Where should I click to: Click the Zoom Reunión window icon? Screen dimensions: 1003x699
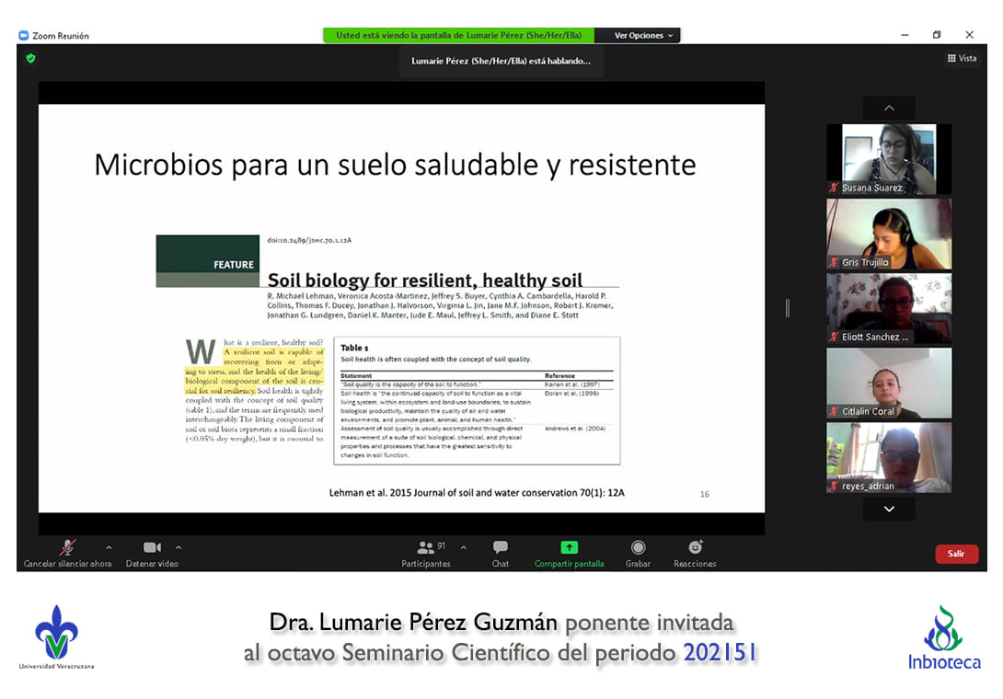click(24, 36)
